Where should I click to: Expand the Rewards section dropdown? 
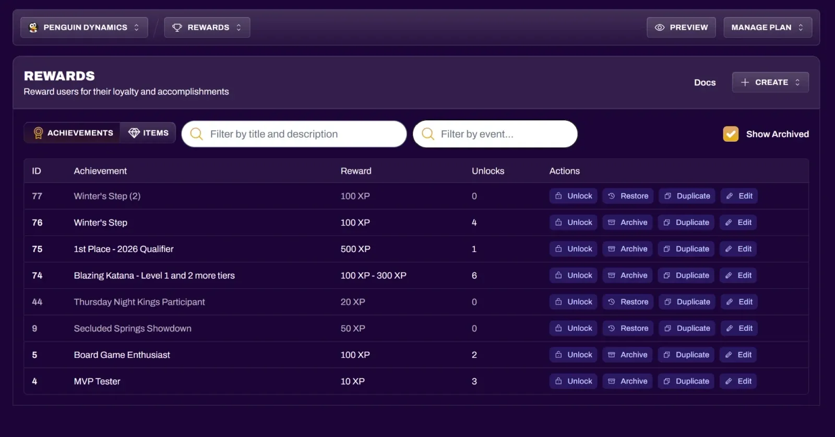click(x=207, y=28)
